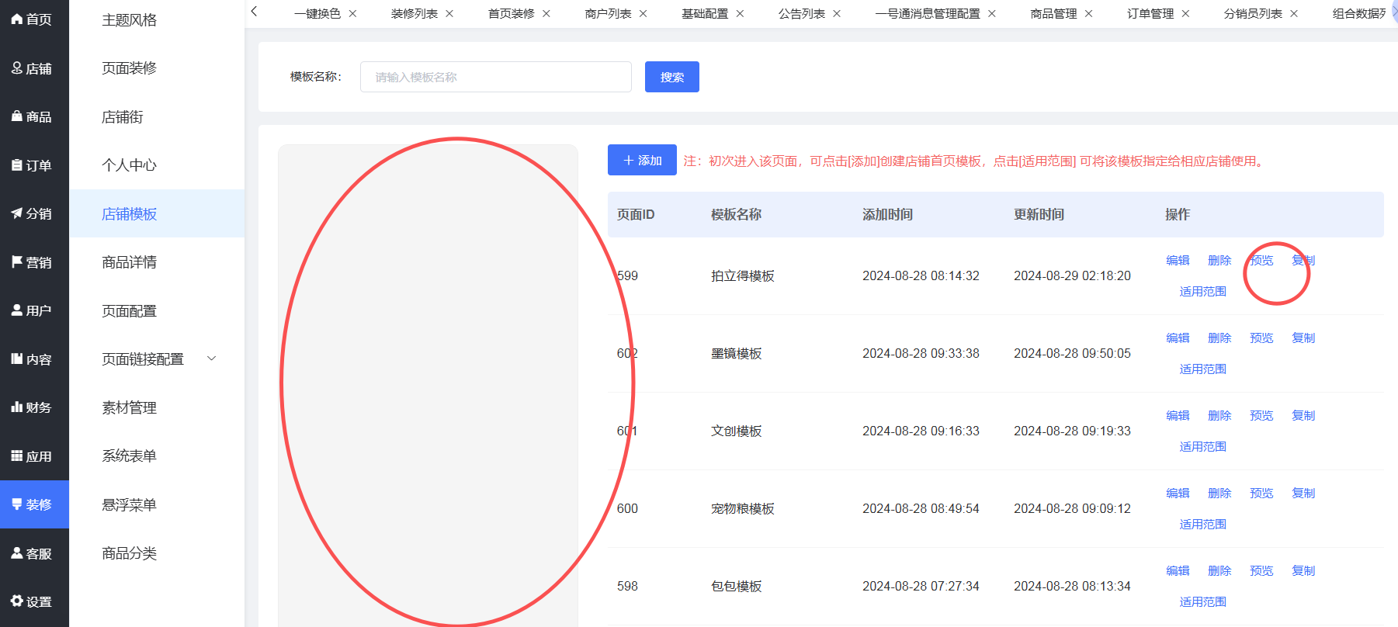Click the 分销 paper plane icon
Screen dimensions: 1398x627
17,213
